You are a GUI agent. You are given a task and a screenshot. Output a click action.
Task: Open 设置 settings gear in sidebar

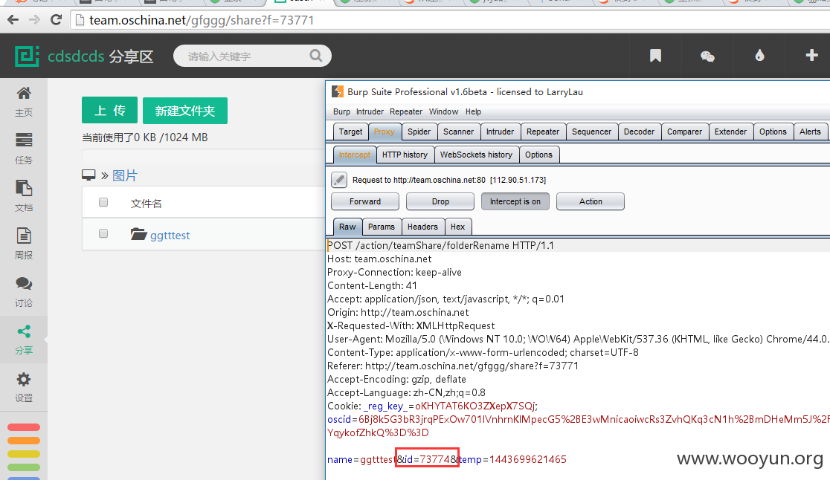point(24,387)
